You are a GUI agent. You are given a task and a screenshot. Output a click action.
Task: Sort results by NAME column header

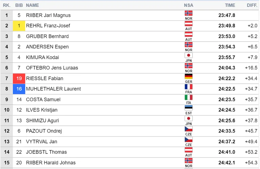pyautogui.click(x=32, y=5)
